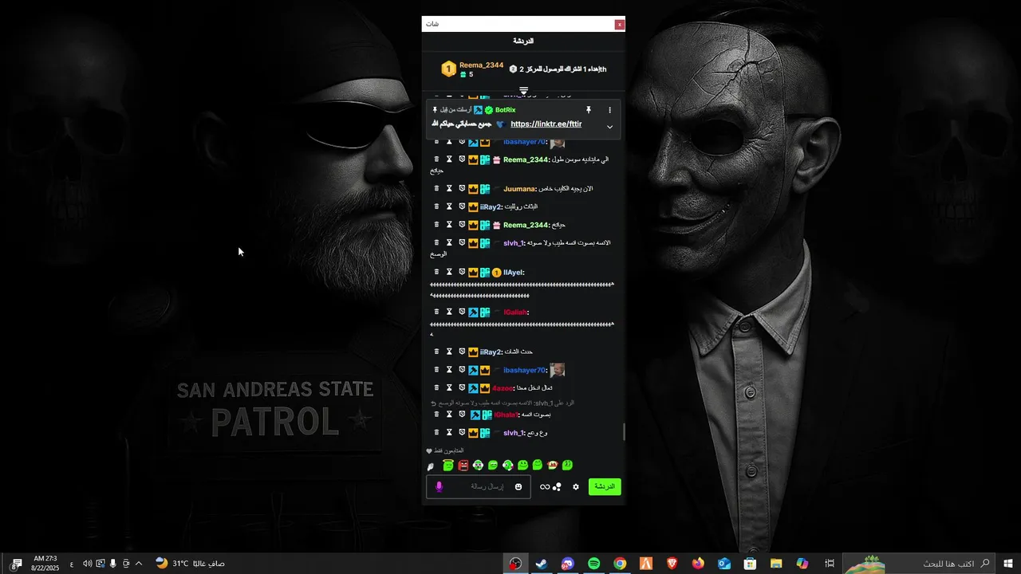Timeout iiRay2 on the 'حدث الشات' row
Image resolution: width=1021 pixels, height=574 pixels.
[449, 352]
